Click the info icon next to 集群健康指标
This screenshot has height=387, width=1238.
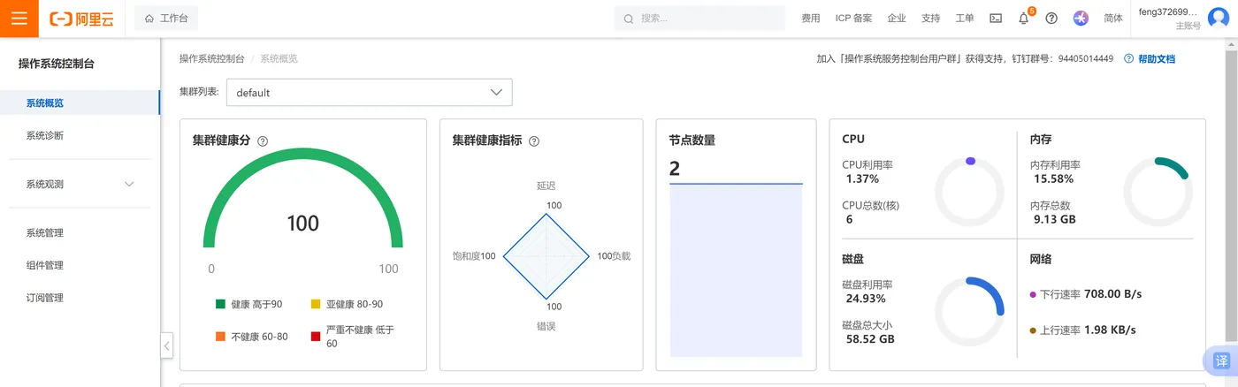pyautogui.click(x=534, y=141)
